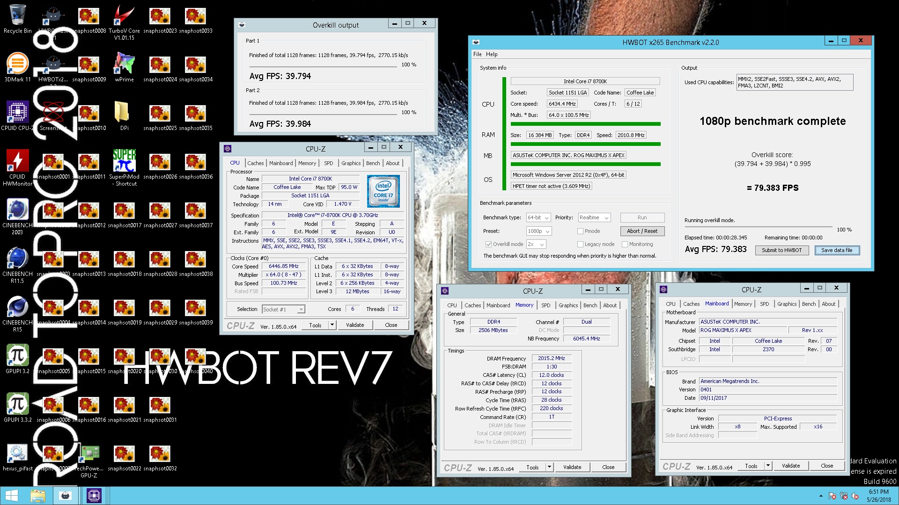Open the Preset 1080p dropdown
899x505 pixels.
pos(539,231)
